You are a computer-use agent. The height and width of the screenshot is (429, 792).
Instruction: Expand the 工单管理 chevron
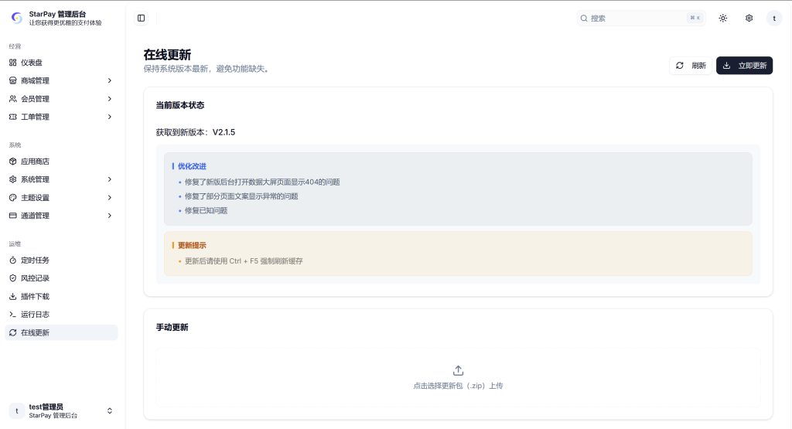110,117
